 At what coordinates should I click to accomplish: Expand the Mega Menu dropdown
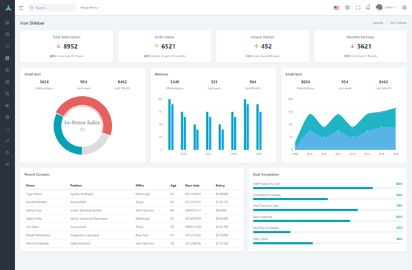pyautogui.click(x=91, y=8)
